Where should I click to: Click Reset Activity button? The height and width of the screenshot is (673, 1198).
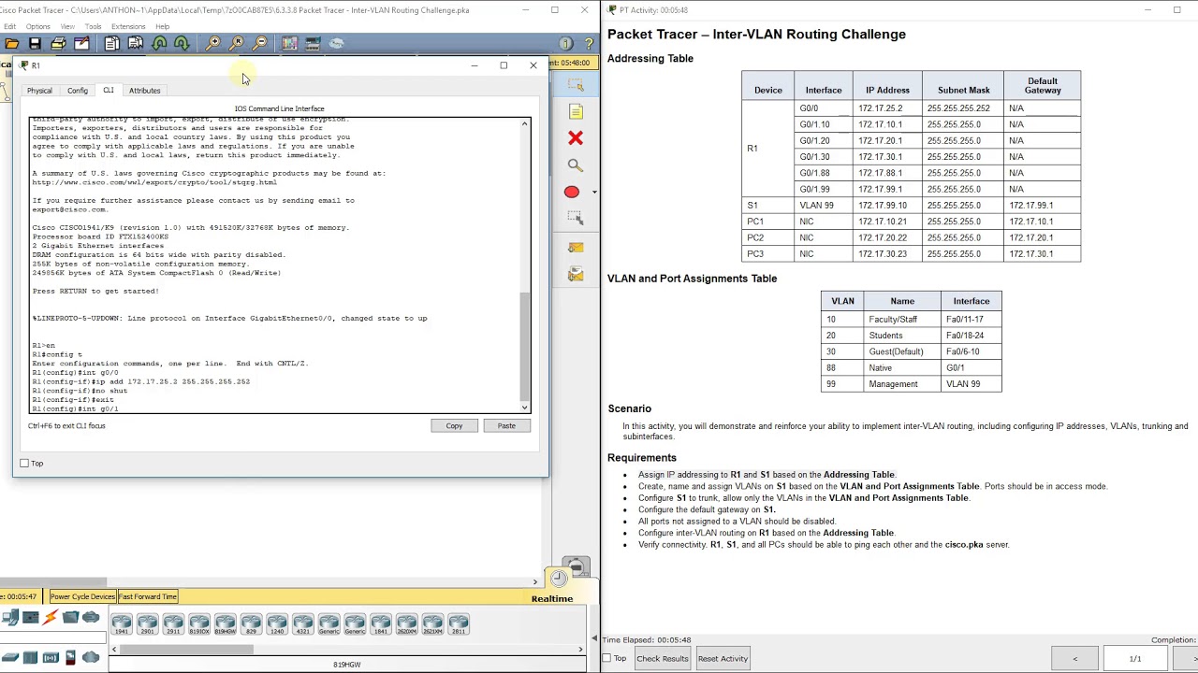723,659
